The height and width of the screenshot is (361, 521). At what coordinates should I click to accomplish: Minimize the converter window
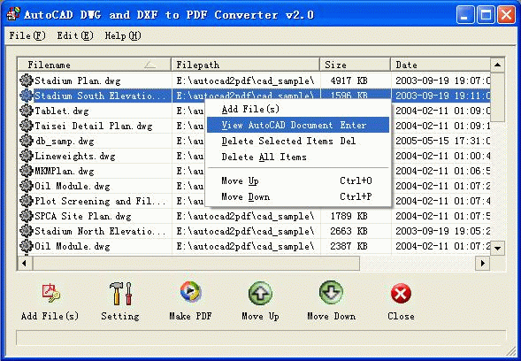point(465,15)
